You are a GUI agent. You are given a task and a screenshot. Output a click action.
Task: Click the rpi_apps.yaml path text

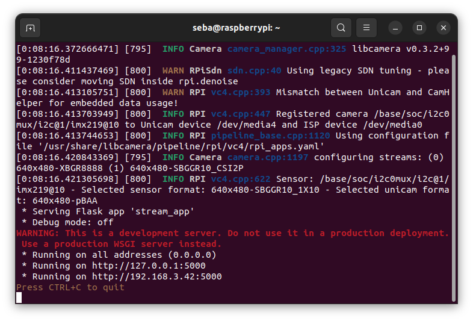point(181,147)
